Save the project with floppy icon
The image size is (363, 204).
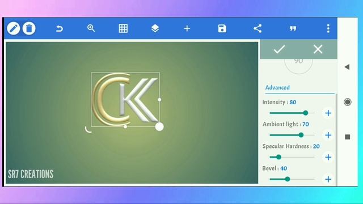[222, 28]
